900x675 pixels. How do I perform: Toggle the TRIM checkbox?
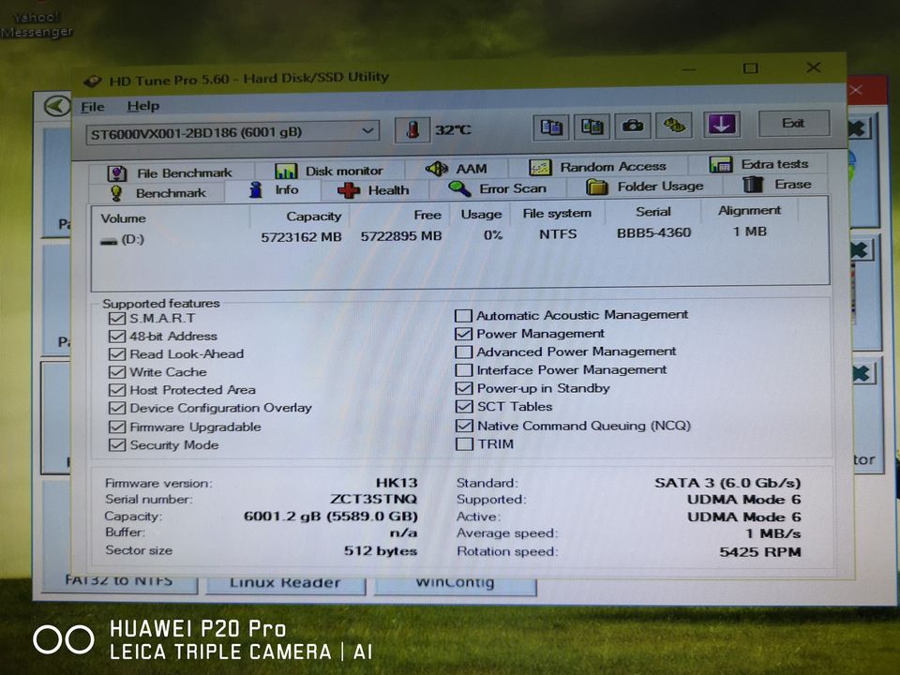464,443
